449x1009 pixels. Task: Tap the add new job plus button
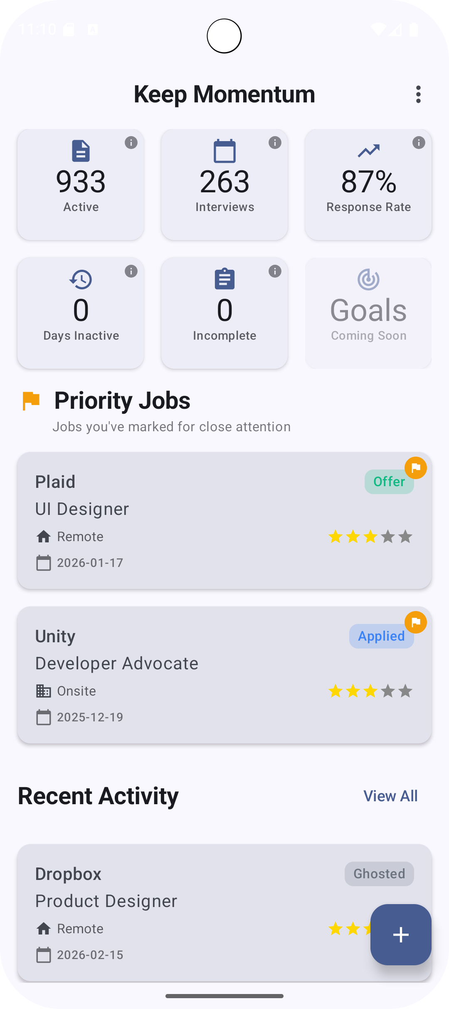tap(401, 934)
